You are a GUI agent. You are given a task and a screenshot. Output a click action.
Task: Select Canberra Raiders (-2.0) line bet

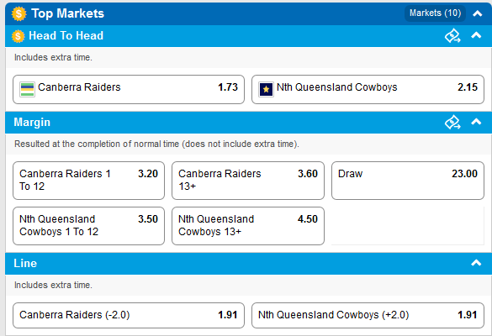tap(129, 315)
